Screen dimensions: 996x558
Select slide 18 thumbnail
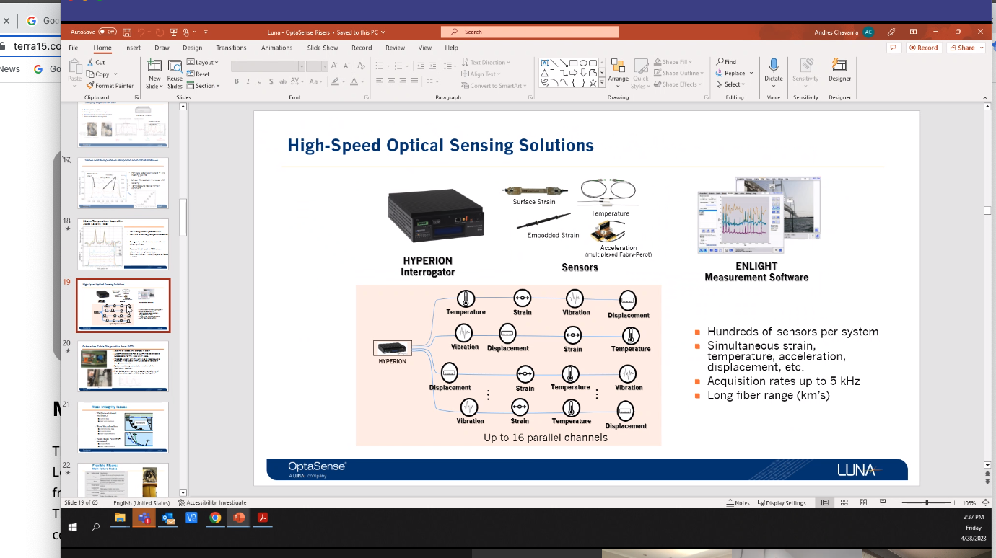point(123,244)
